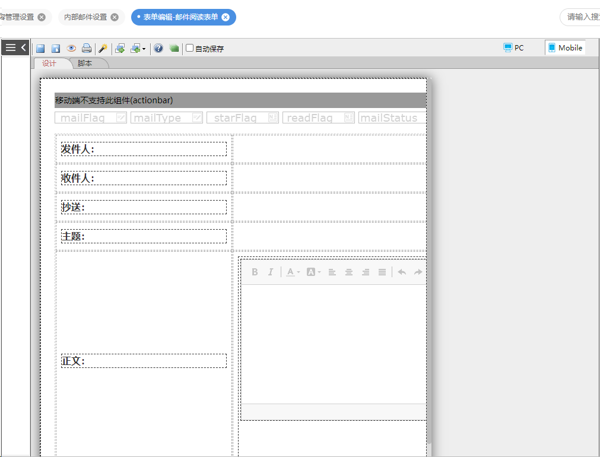This screenshot has width=600, height=457.
Task: Open the font color picker
Action: click(x=293, y=272)
